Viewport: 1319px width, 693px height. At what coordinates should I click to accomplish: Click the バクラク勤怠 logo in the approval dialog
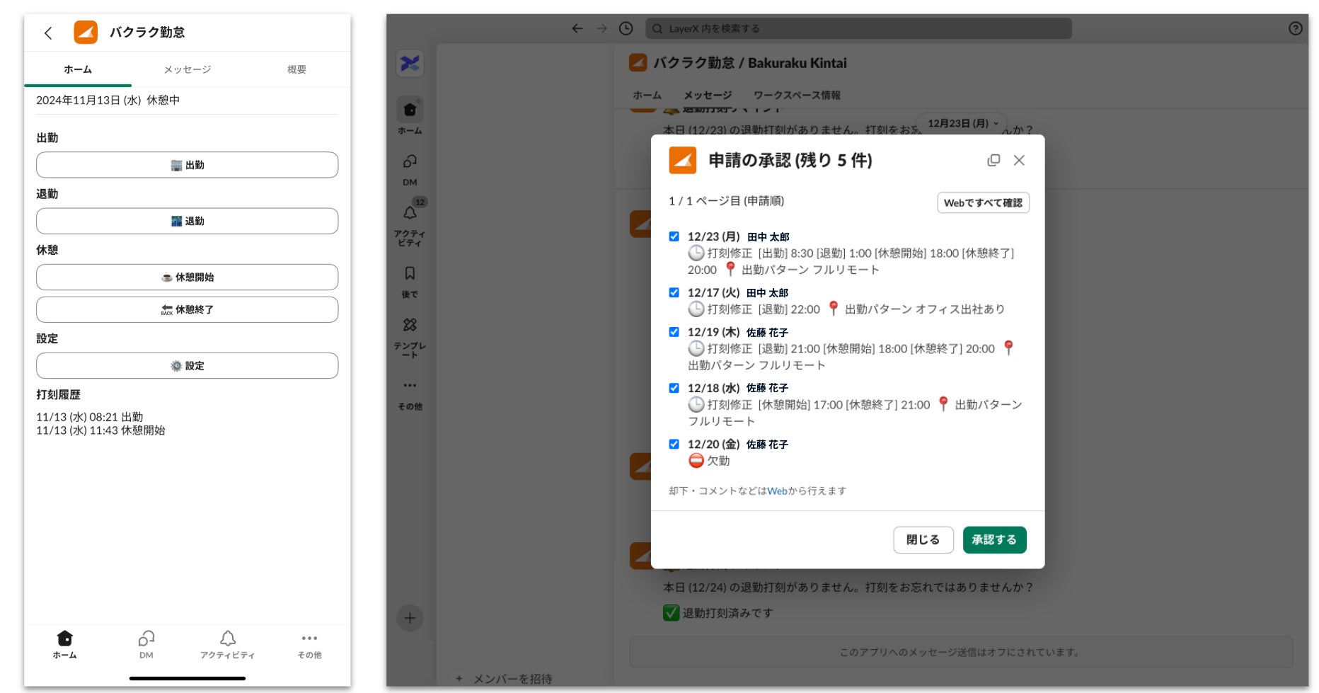click(683, 161)
